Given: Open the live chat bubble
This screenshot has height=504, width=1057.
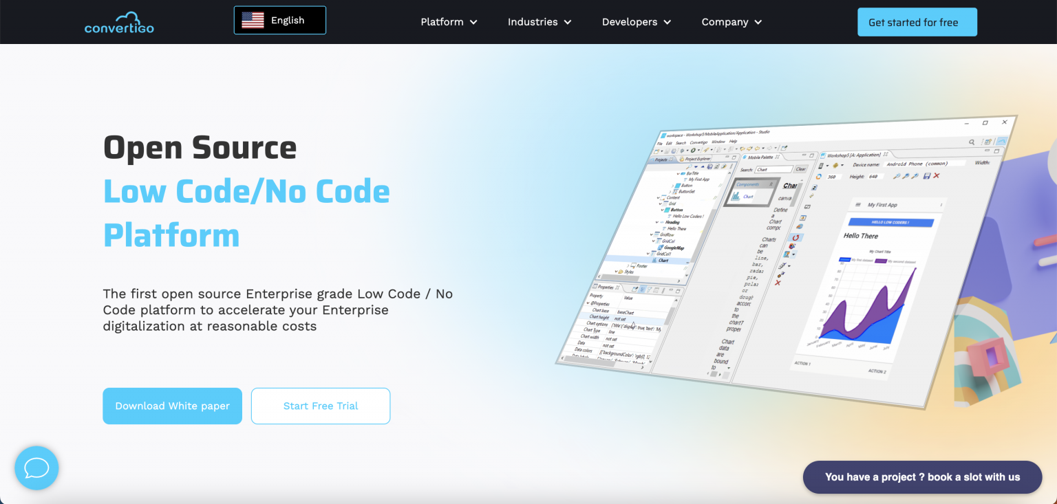Looking at the screenshot, I should point(36,468).
